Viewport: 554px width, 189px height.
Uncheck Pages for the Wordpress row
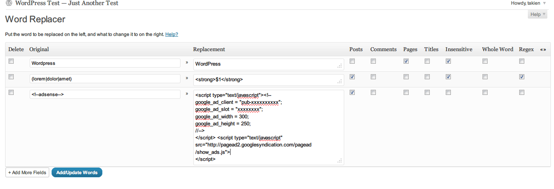click(x=406, y=61)
